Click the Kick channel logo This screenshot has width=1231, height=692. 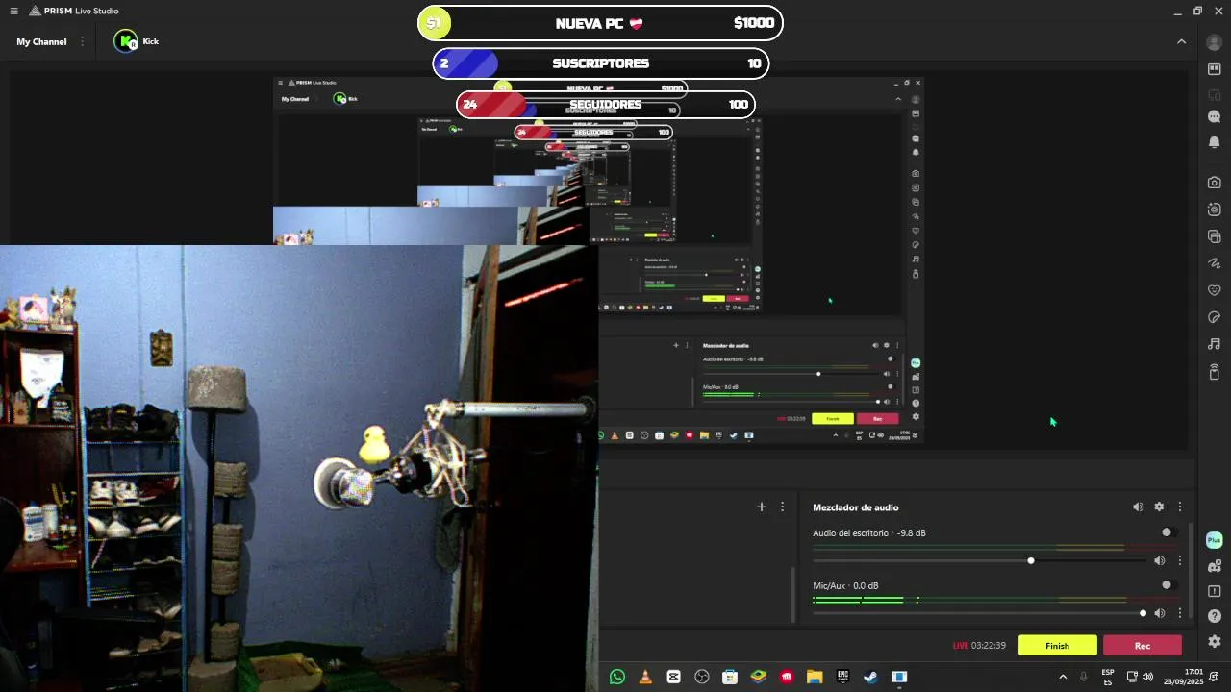click(126, 41)
